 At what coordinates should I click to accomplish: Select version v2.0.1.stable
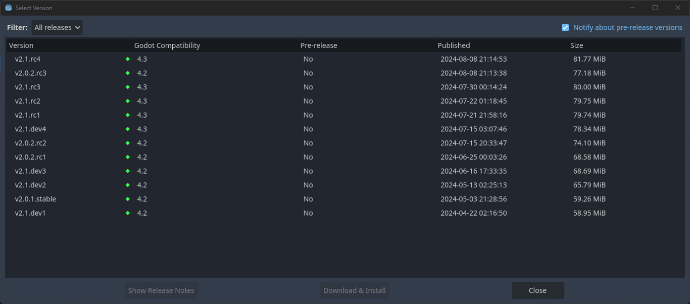(35, 199)
